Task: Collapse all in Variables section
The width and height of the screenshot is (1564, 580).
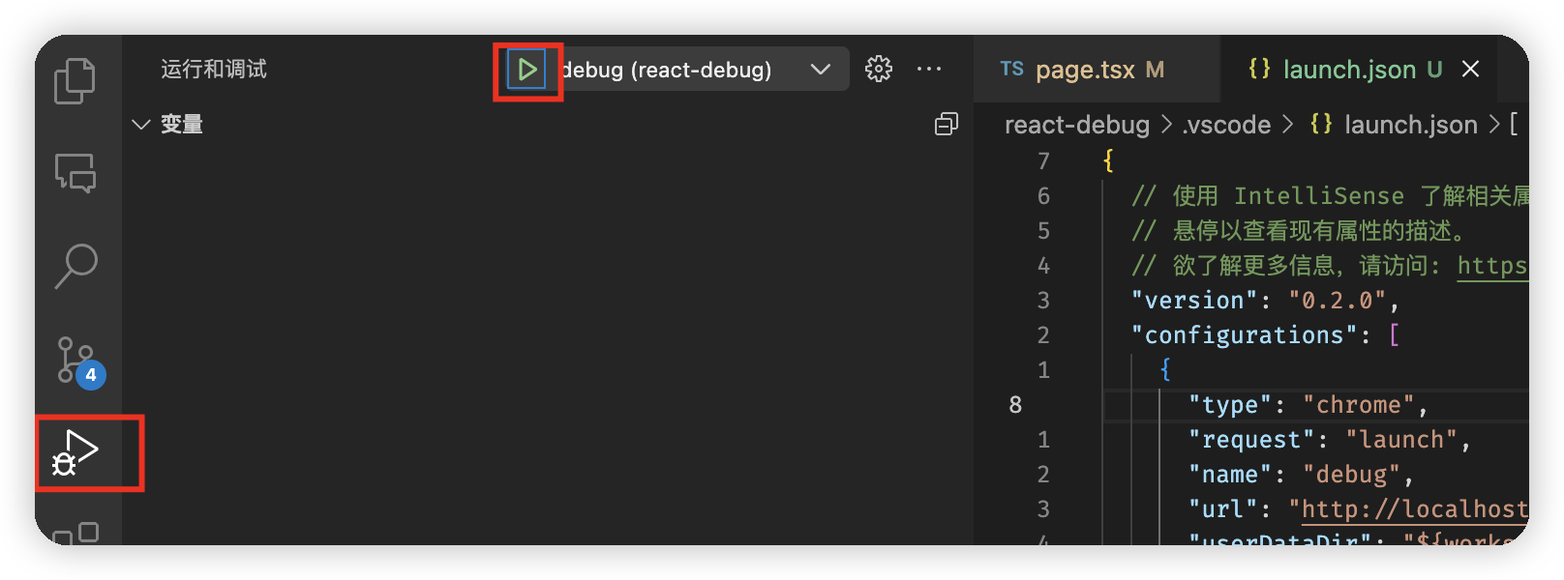Action: (x=946, y=124)
